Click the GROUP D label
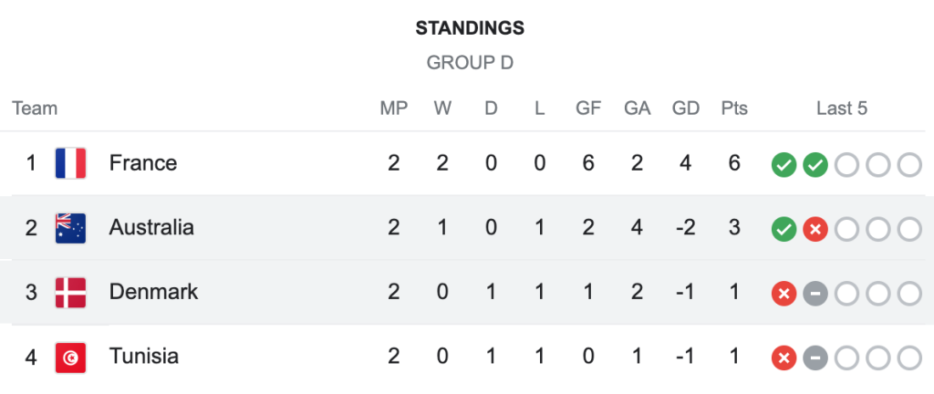Viewport: 934px width, 394px height. (470, 63)
